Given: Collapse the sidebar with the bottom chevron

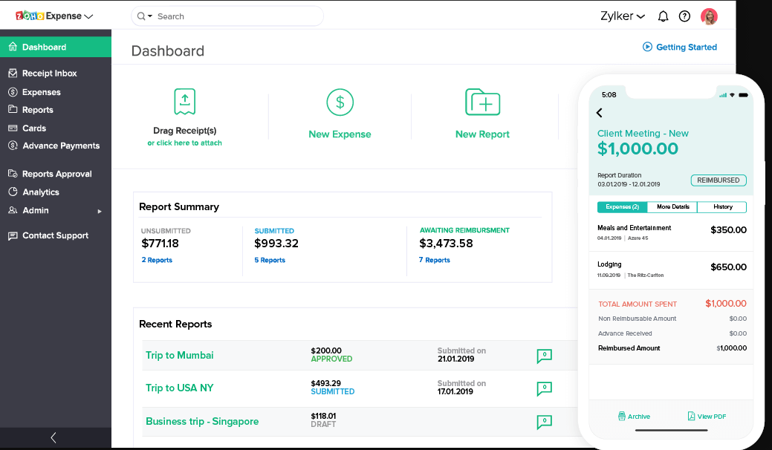Looking at the screenshot, I should [x=53, y=437].
